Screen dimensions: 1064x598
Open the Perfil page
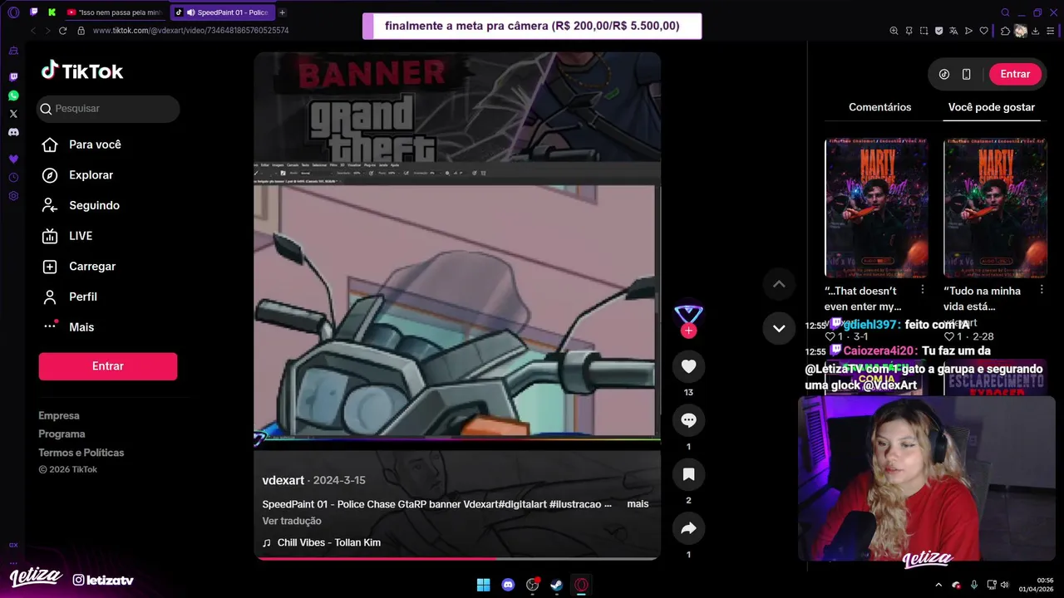pyautogui.click(x=70, y=297)
